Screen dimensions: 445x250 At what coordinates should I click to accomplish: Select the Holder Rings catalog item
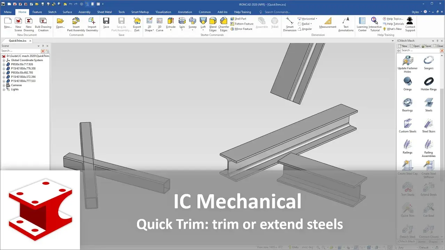coord(429,84)
